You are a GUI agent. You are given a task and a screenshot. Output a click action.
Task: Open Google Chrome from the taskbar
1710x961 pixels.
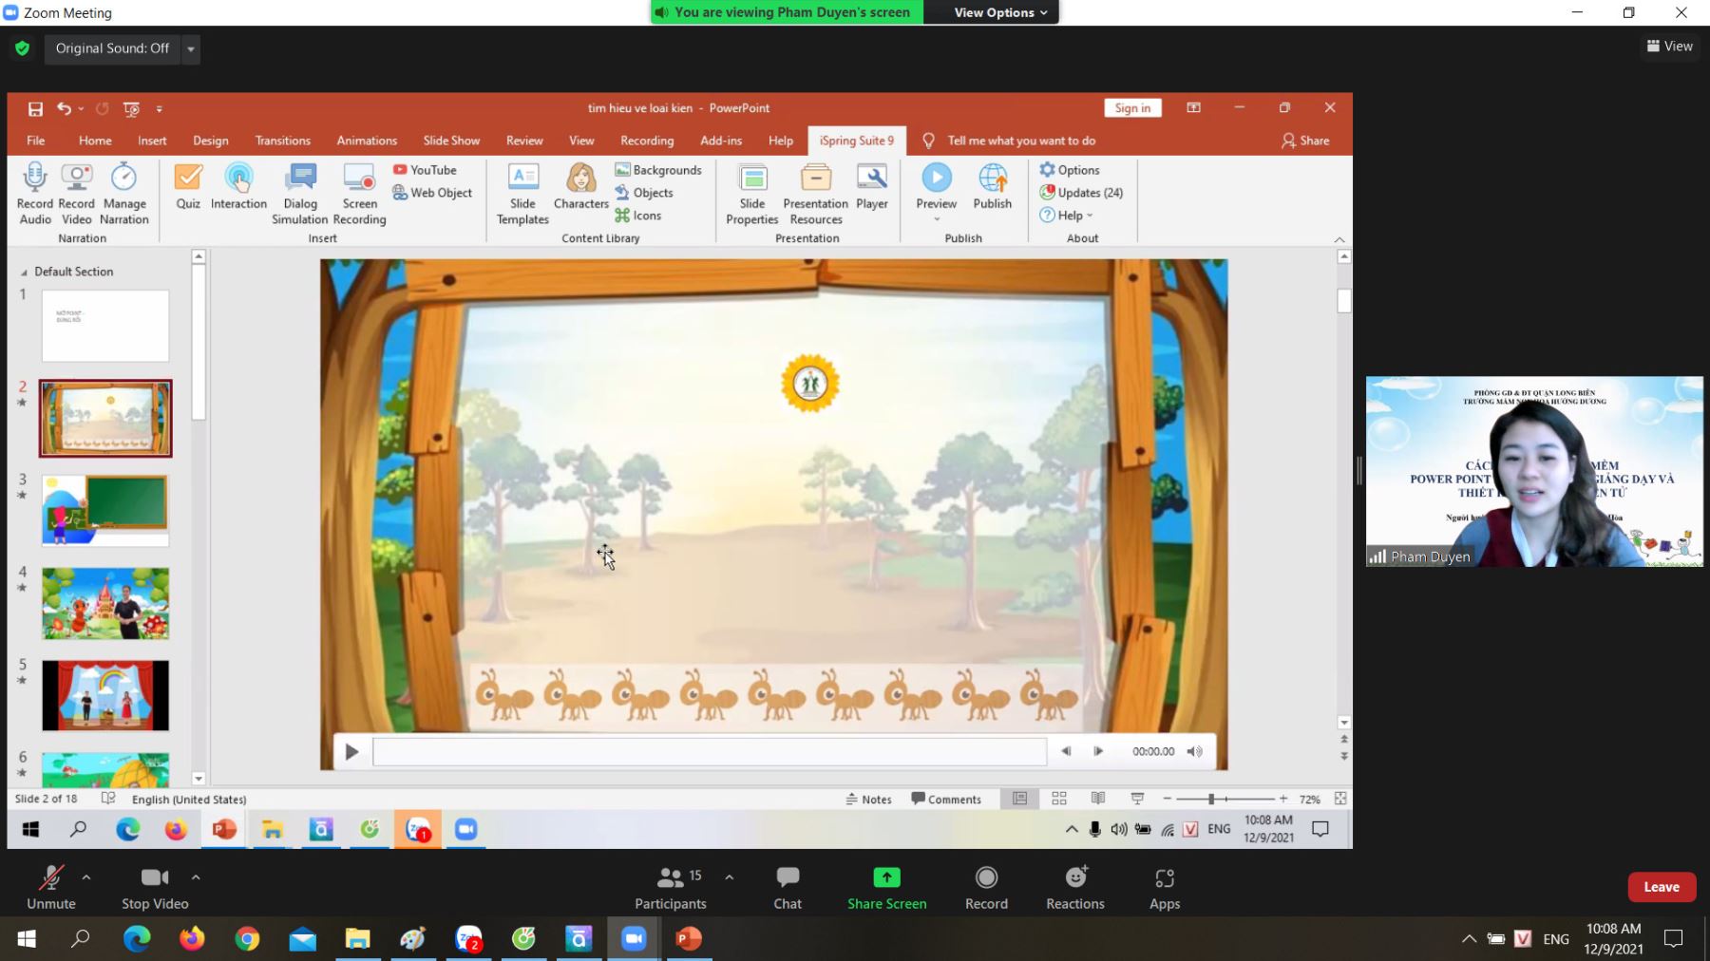(x=247, y=939)
